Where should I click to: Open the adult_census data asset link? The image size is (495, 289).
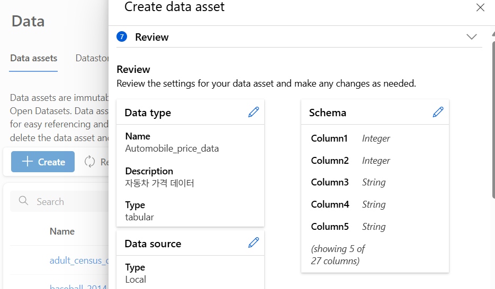[78, 260]
